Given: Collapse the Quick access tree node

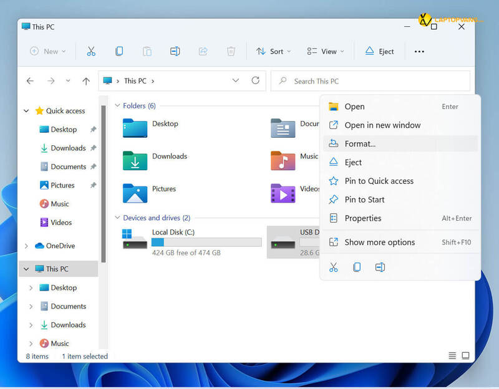Looking at the screenshot, I should point(26,111).
